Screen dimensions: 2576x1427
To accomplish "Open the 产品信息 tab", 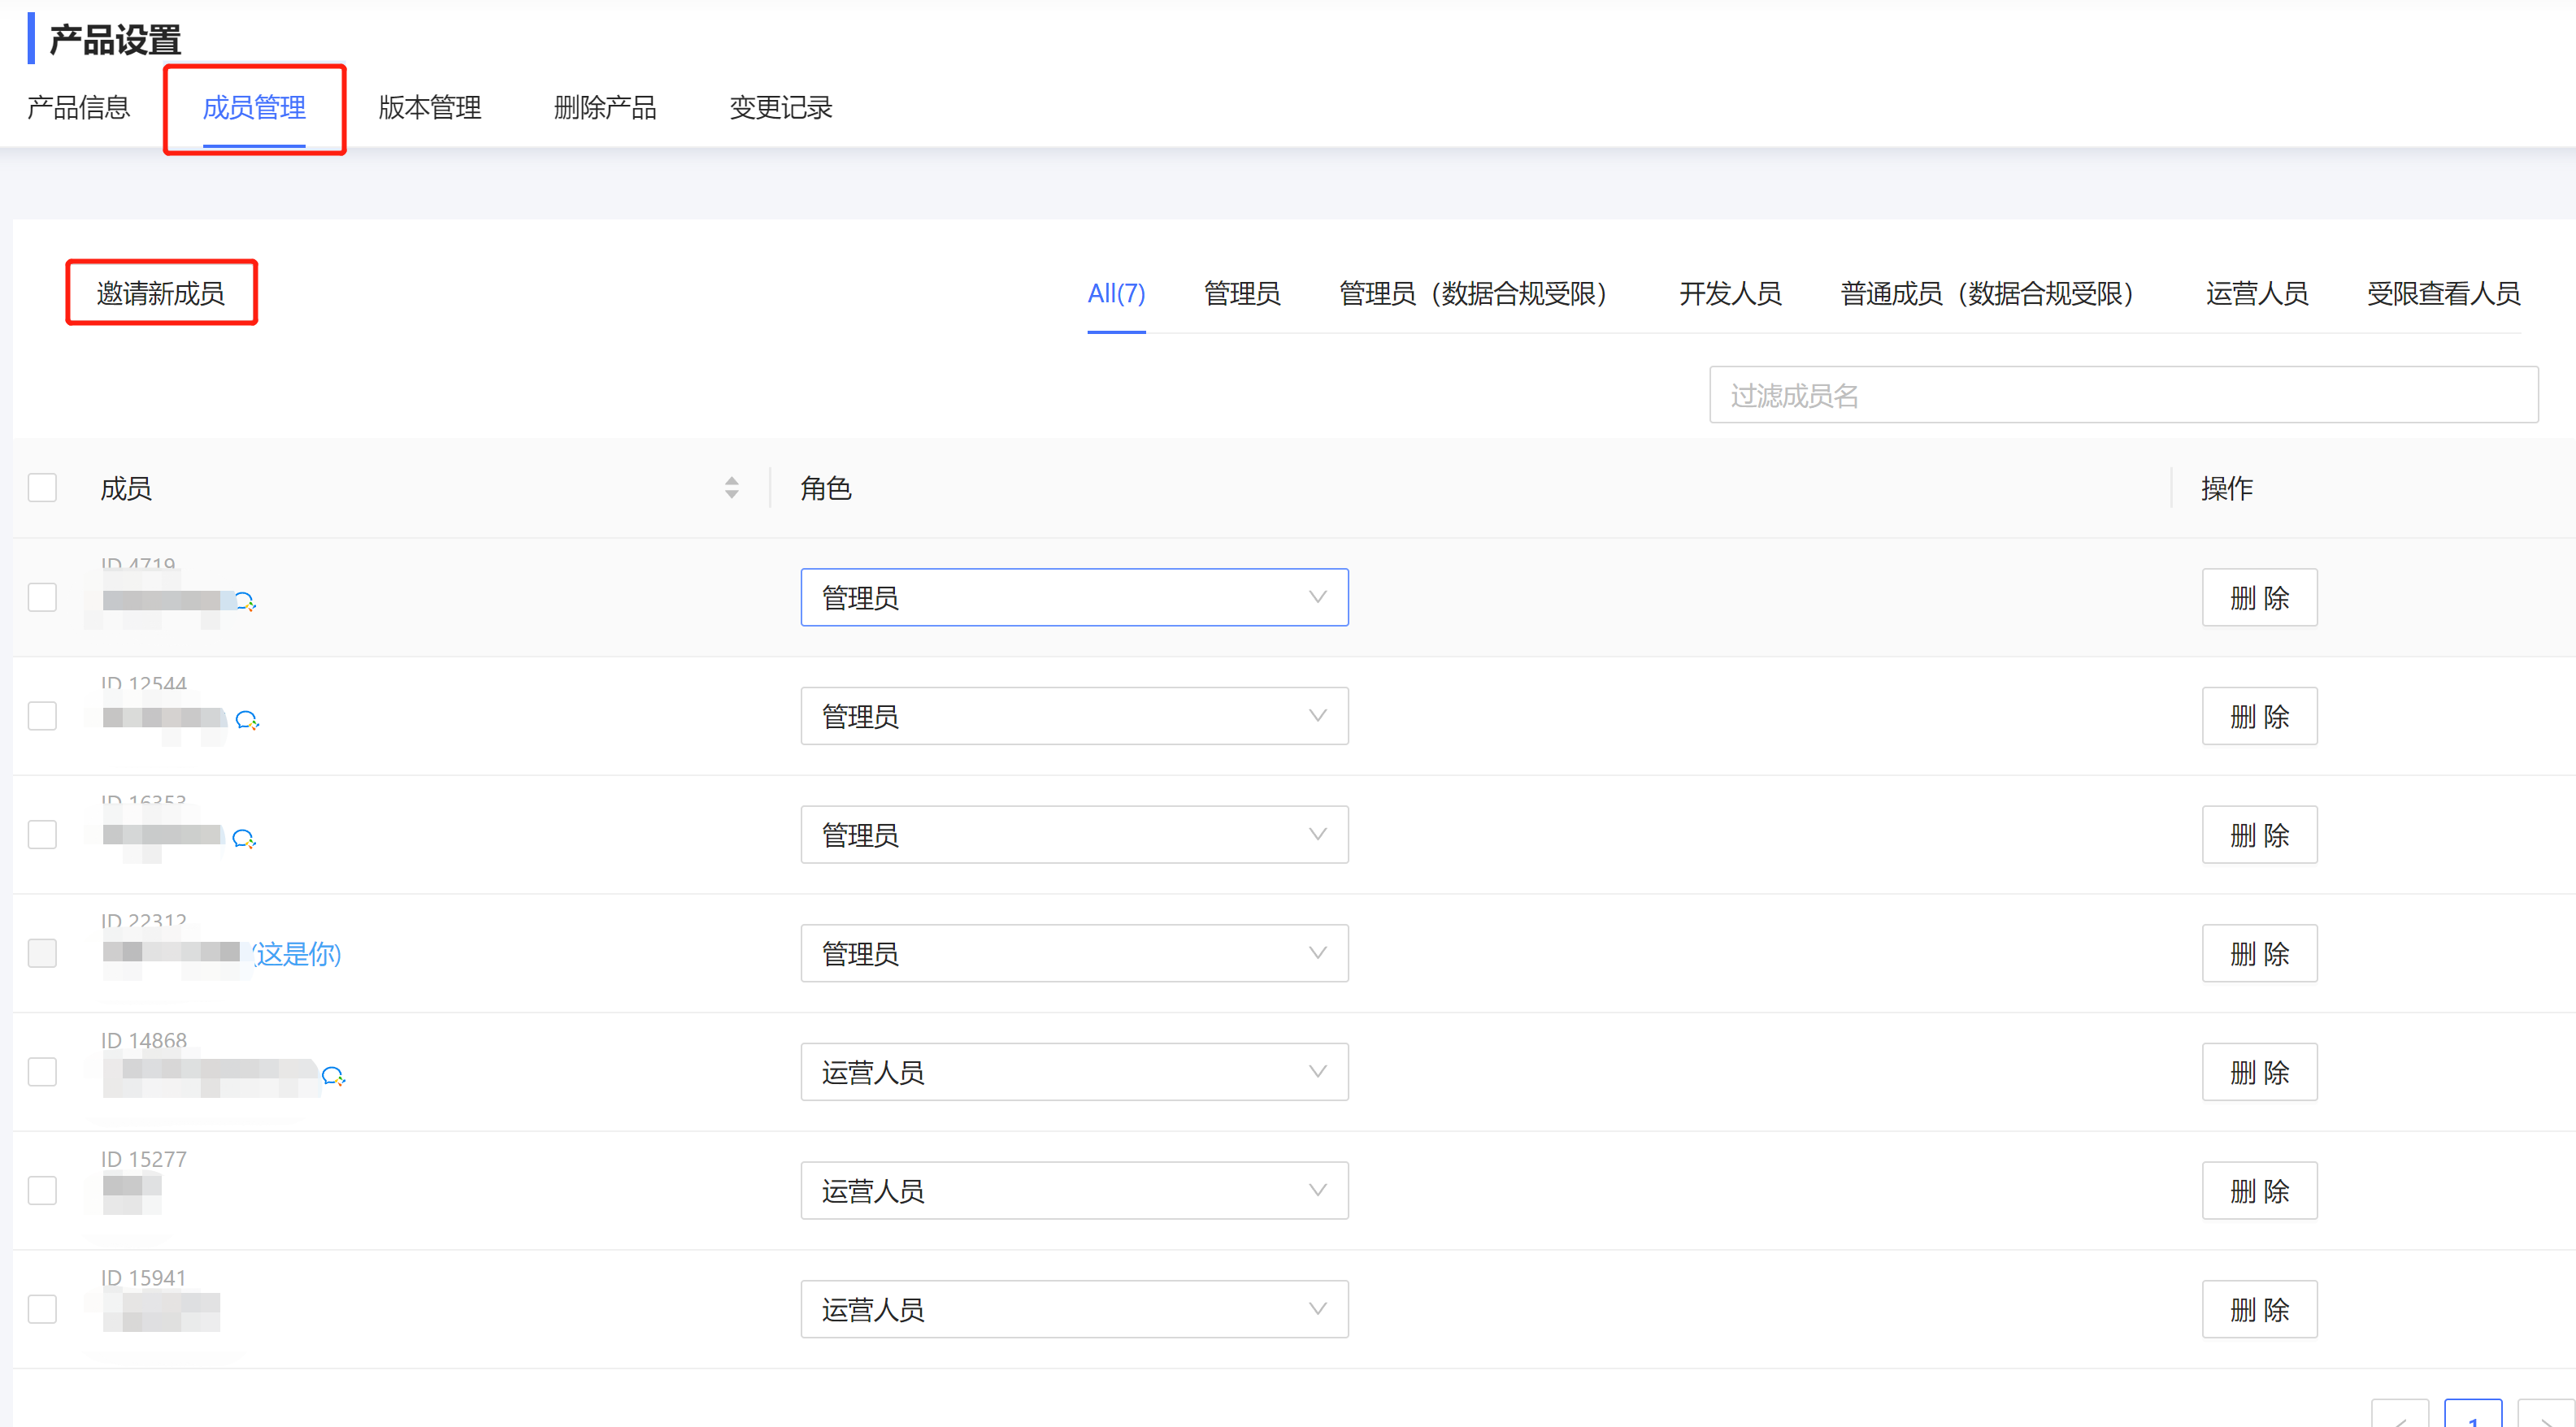I will point(78,107).
